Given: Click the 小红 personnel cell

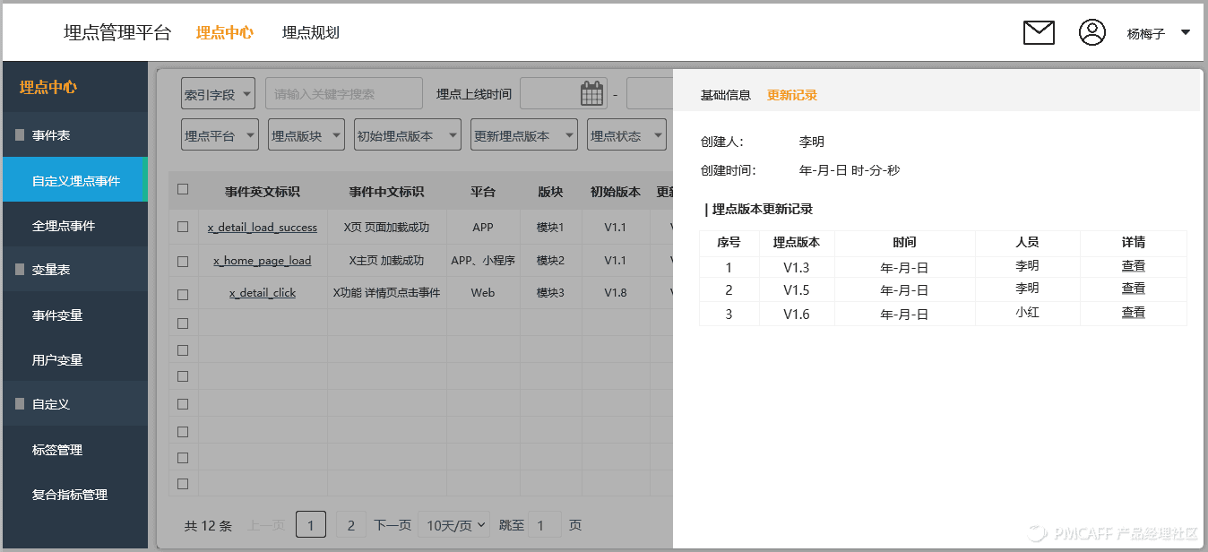Looking at the screenshot, I should tap(1027, 313).
